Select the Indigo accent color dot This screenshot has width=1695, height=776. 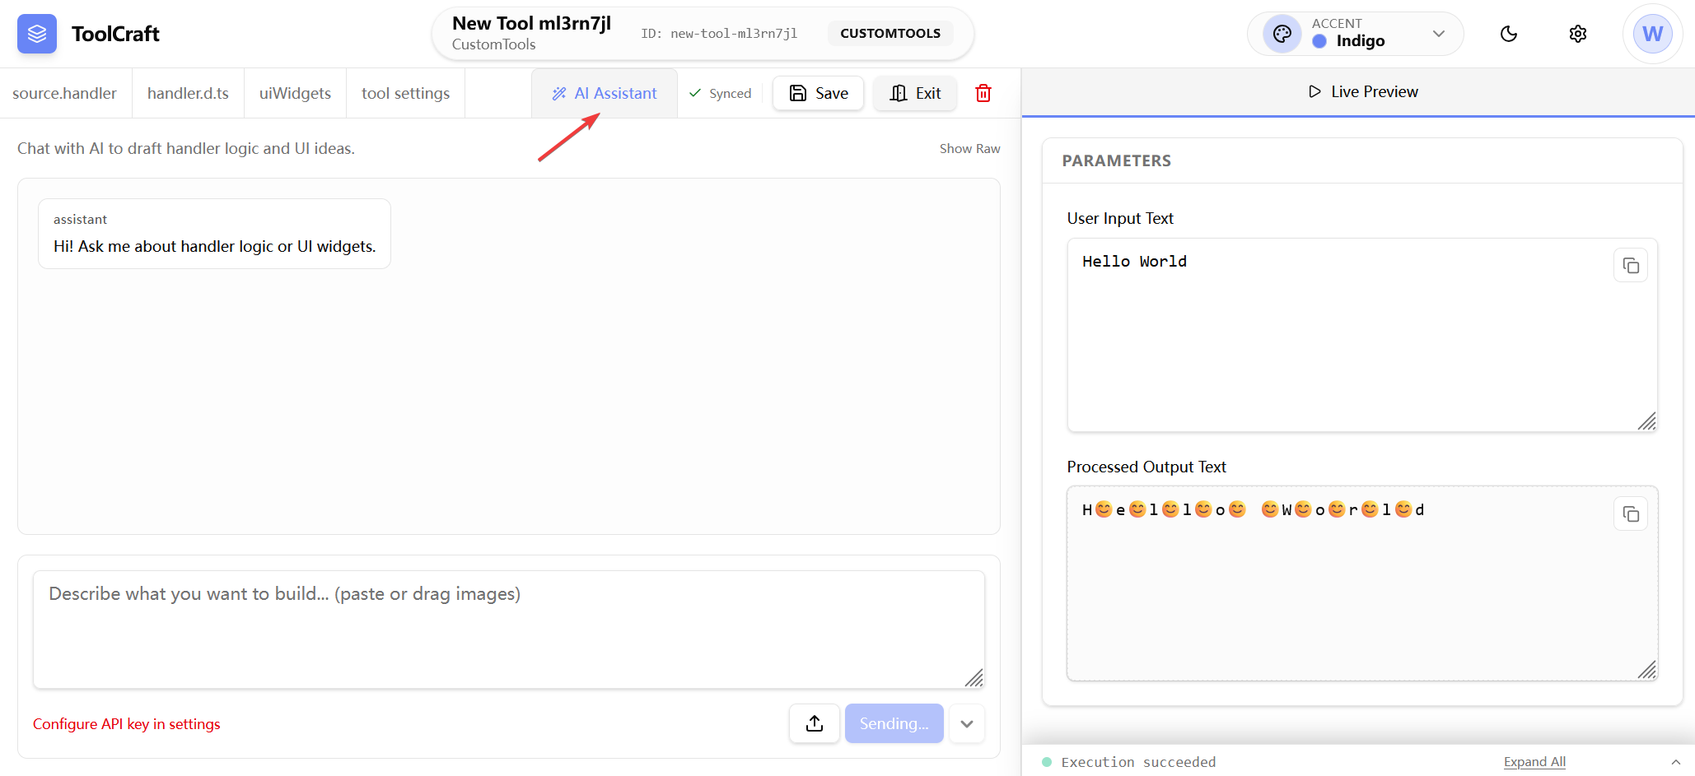tap(1319, 41)
